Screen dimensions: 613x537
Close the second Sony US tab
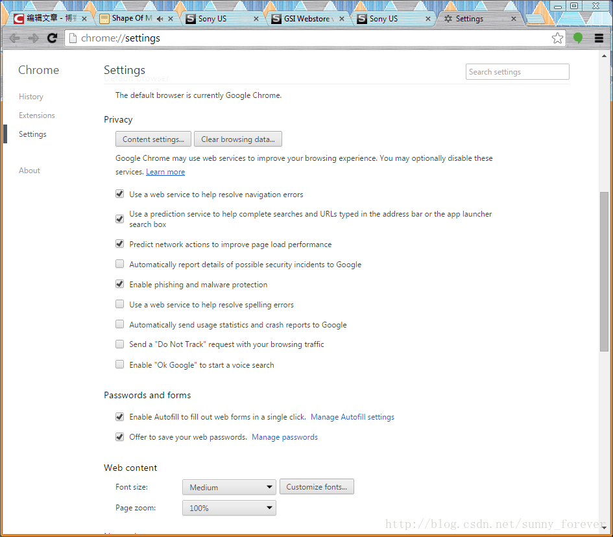[x=428, y=19]
